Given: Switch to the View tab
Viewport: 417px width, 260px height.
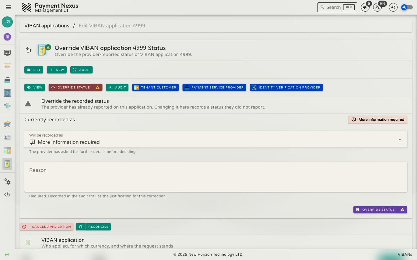Looking at the screenshot, I should click(35, 88).
